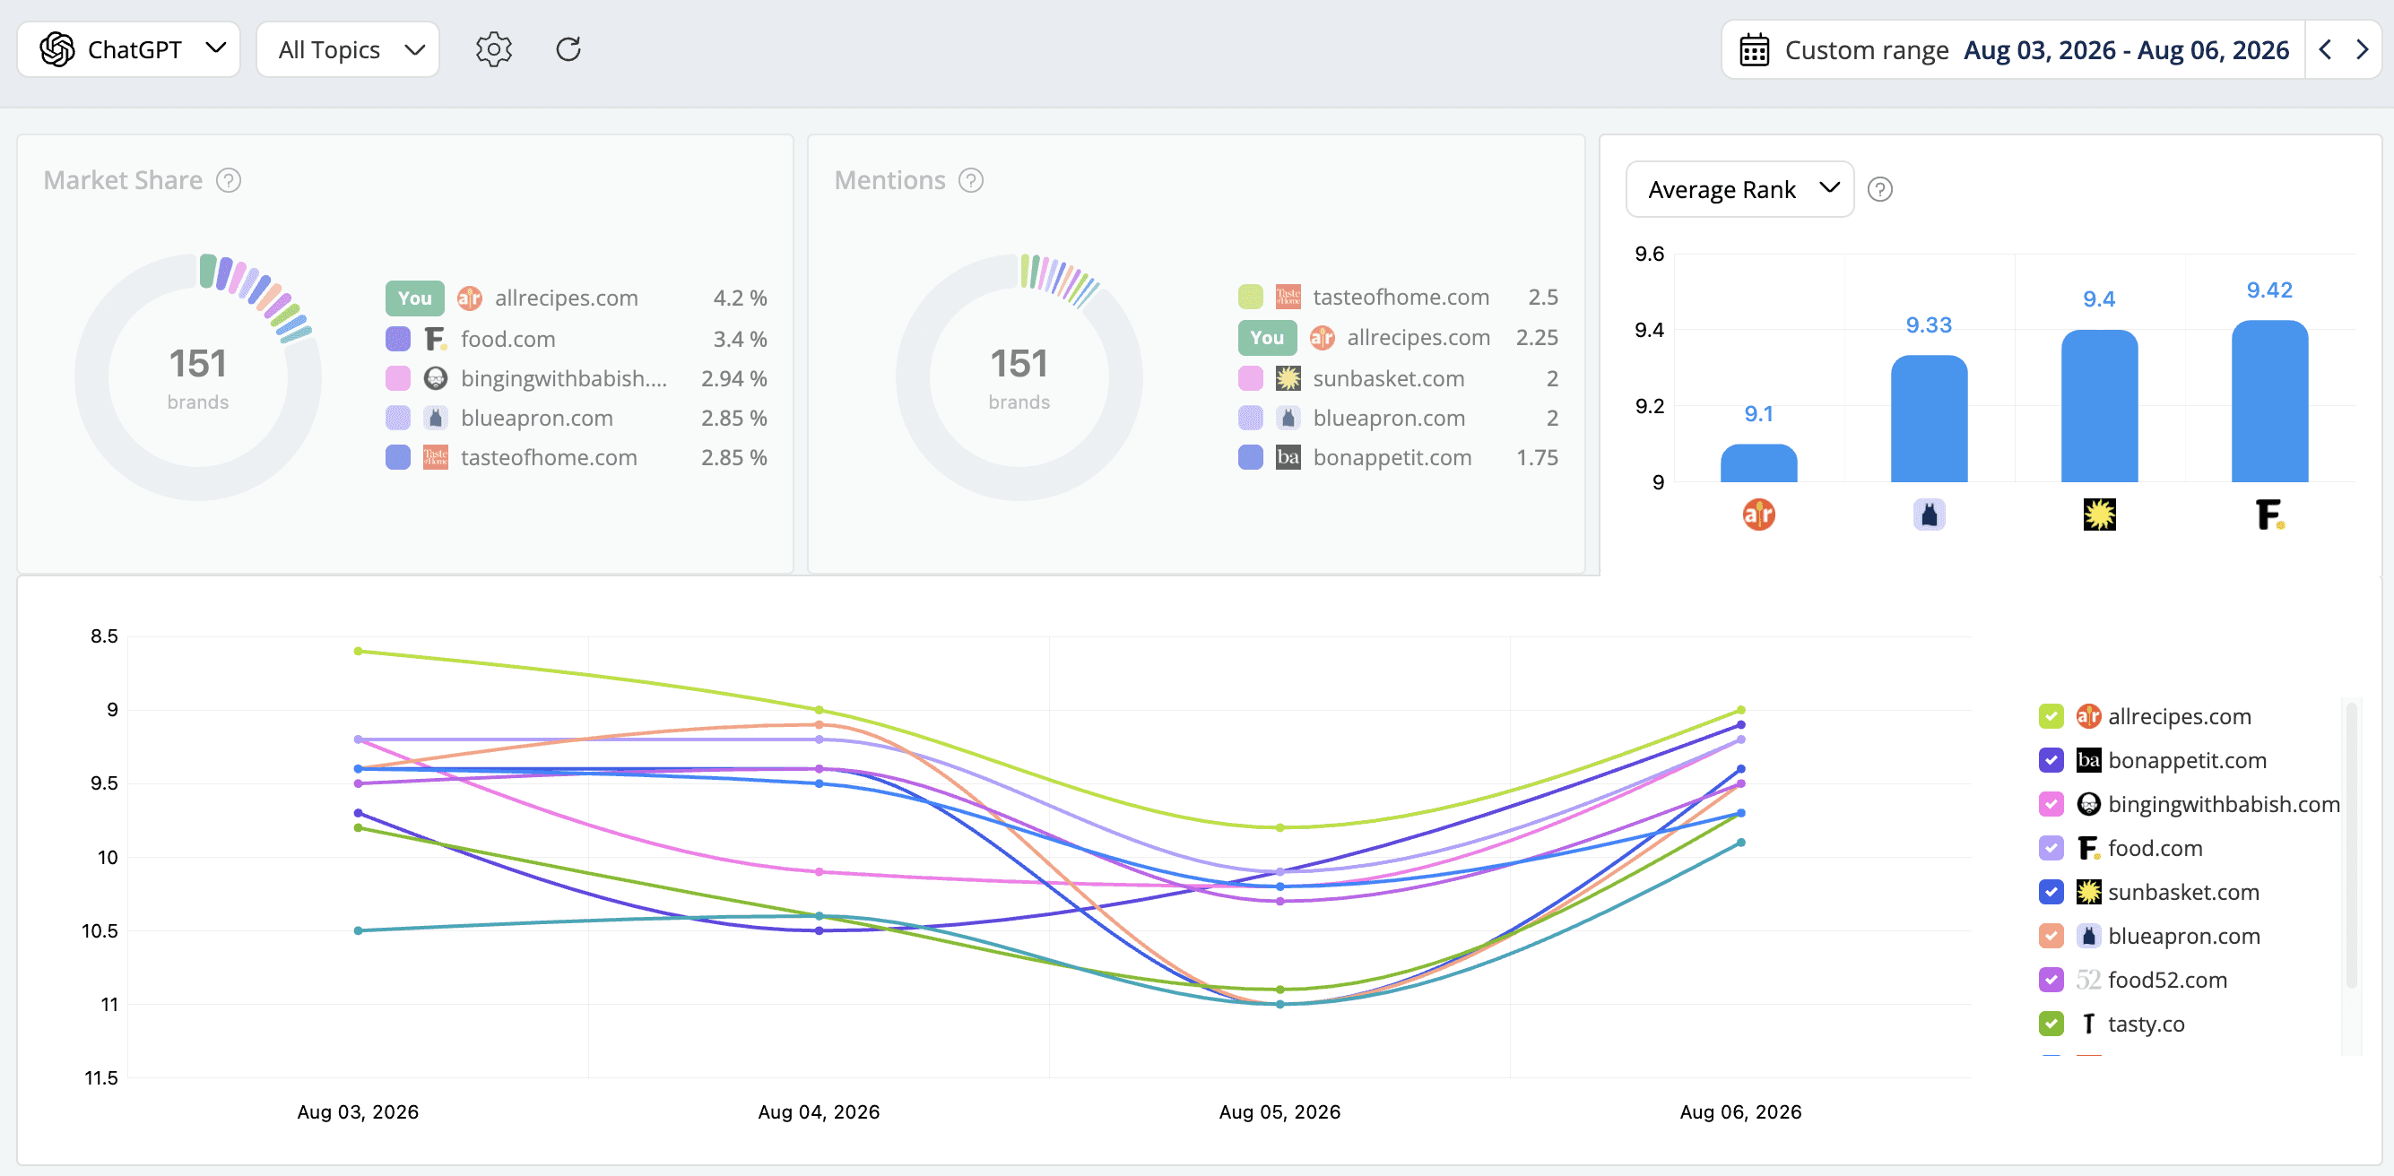Click the You badge in Mentions list
Viewport: 2394px width, 1176px height.
[1267, 338]
